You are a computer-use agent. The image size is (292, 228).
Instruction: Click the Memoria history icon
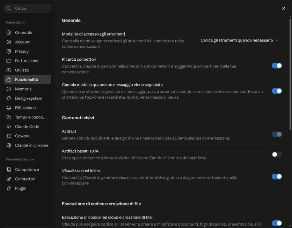pos(9,89)
